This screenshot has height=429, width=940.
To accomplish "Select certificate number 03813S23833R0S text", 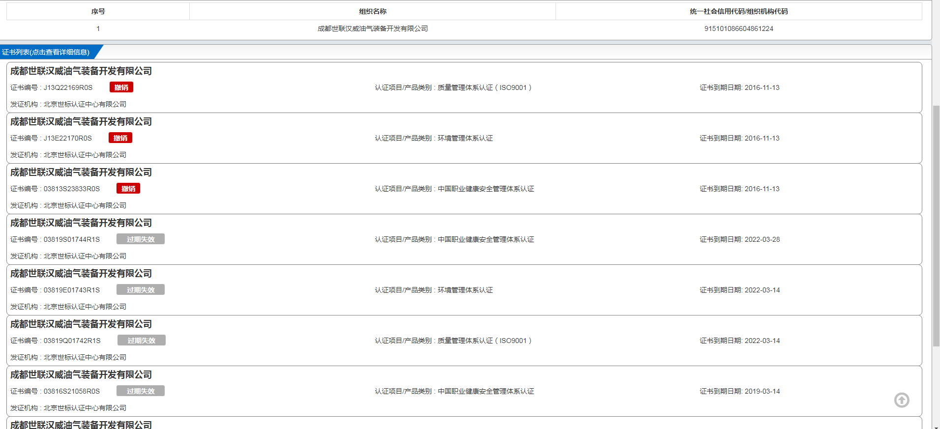I will (x=72, y=189).
